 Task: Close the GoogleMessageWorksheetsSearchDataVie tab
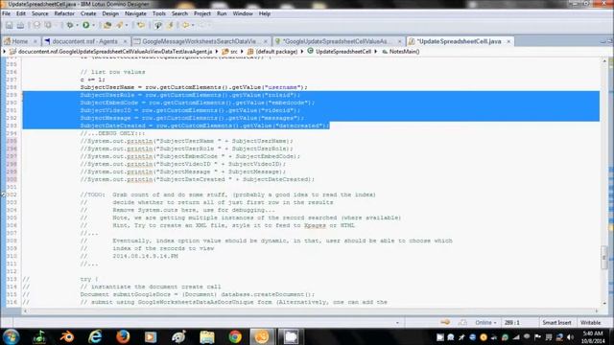click(266, 41)
